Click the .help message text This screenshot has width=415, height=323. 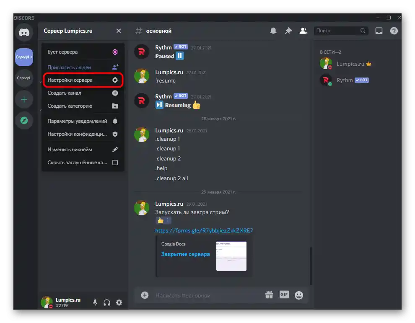(x=161, y=168)
